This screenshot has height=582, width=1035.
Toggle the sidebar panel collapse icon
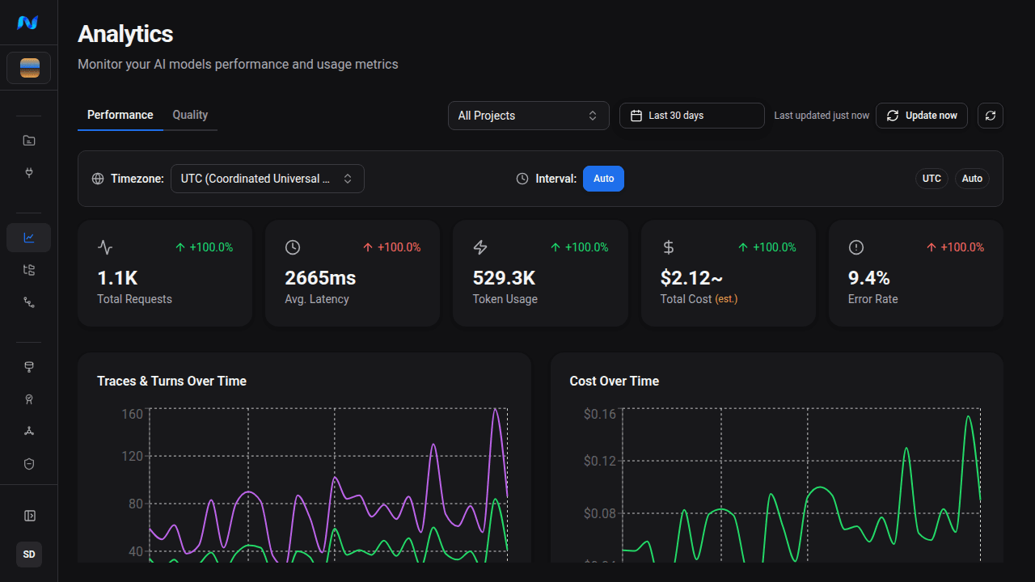pyautogui.click(x=29, y=516)
